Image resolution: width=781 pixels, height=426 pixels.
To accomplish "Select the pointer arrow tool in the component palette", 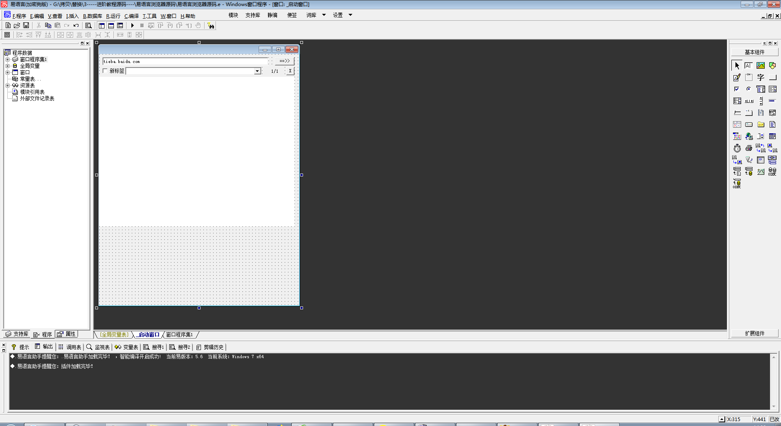I will click(737, 65).
